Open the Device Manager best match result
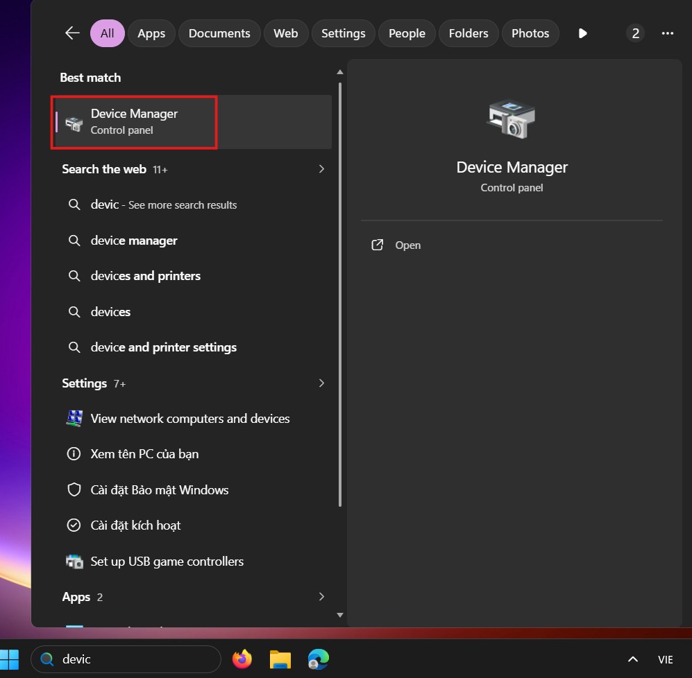This screenshot has height=678, width=692. 135,121
